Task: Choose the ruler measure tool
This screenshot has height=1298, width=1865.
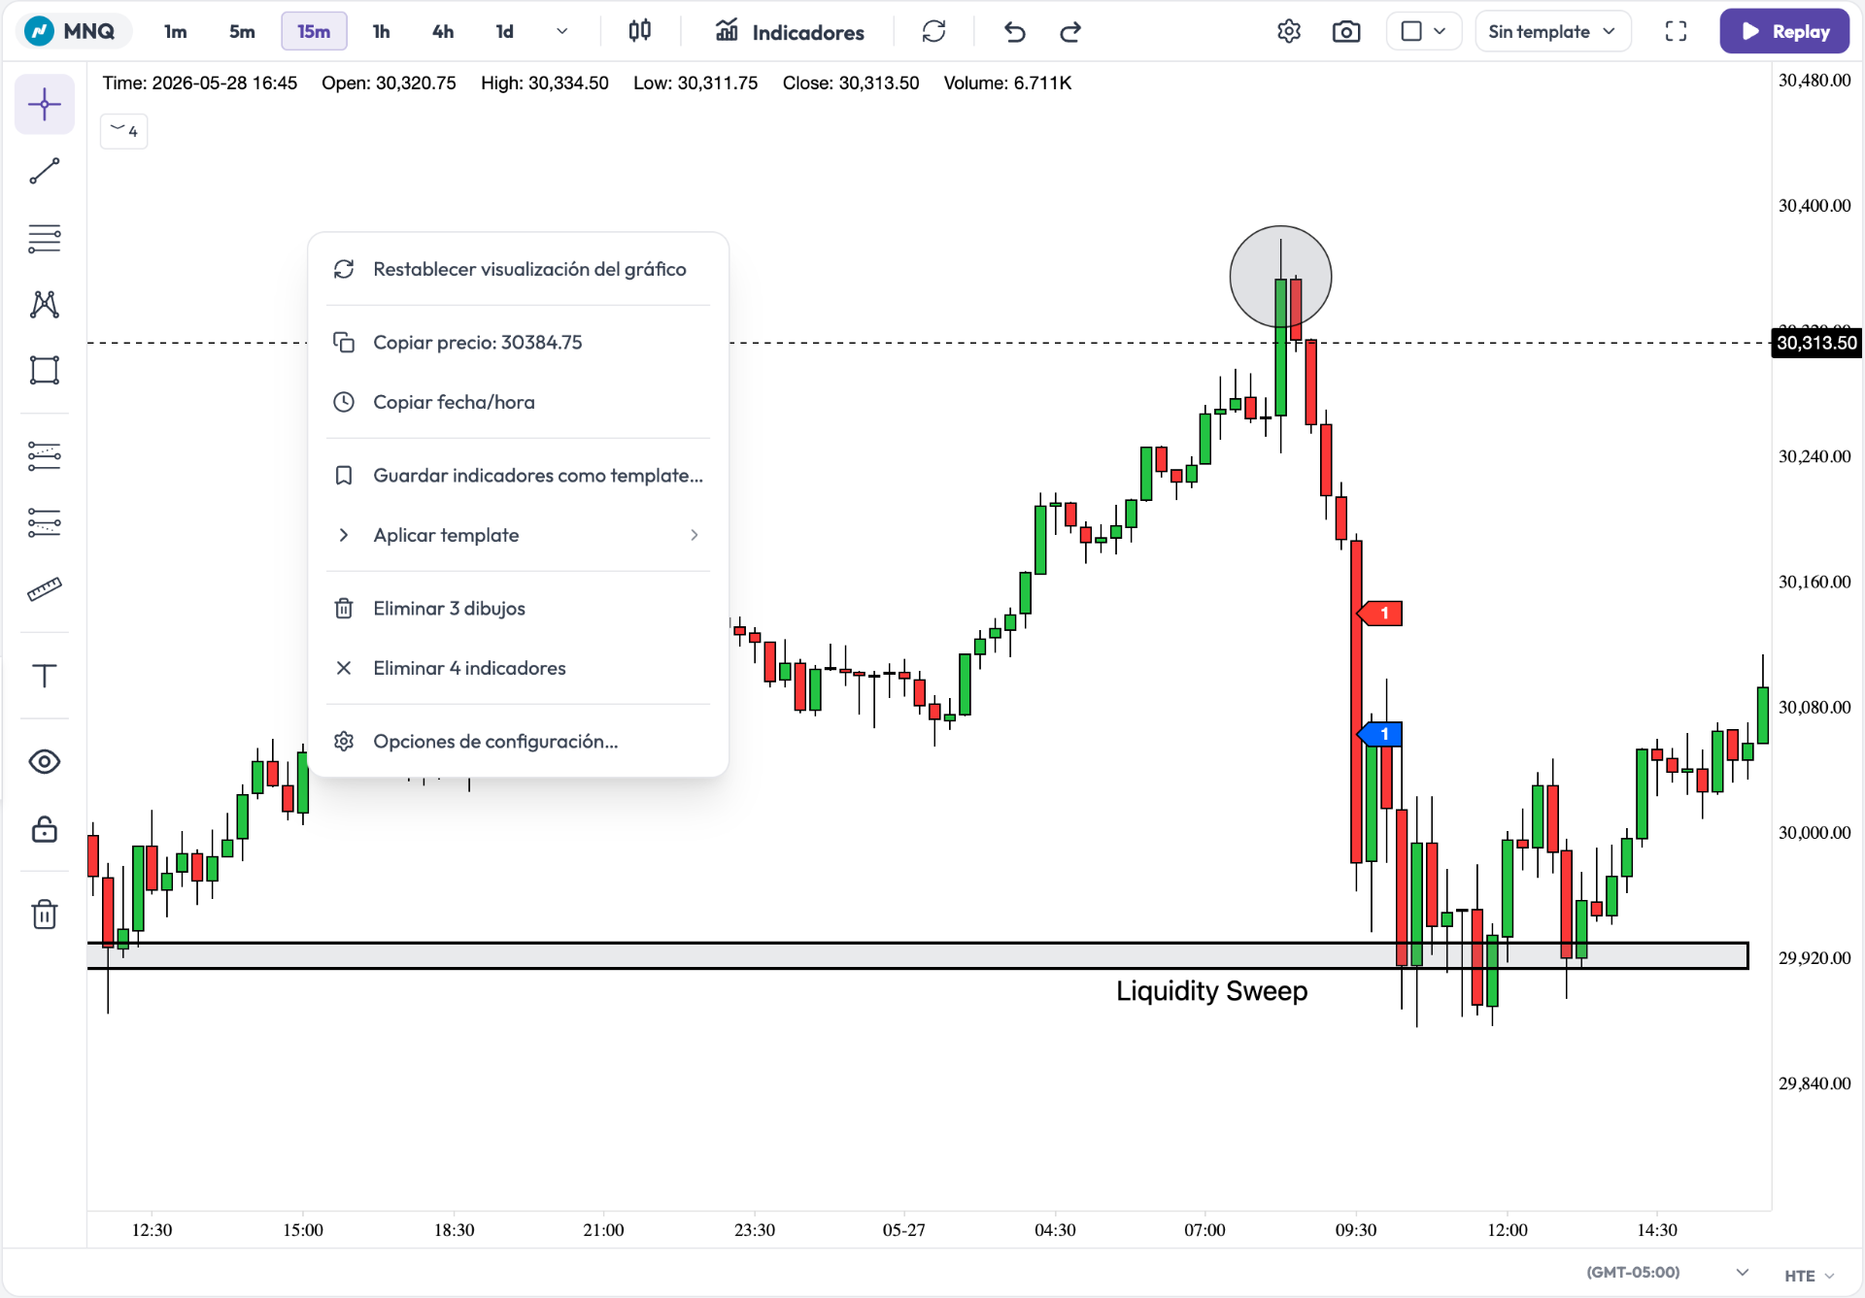Action: (x=45, y=588)
